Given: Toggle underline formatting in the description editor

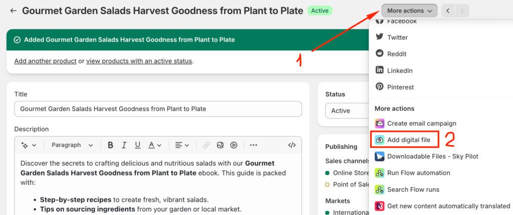Looking at the screenshot, I should (137, 145).
